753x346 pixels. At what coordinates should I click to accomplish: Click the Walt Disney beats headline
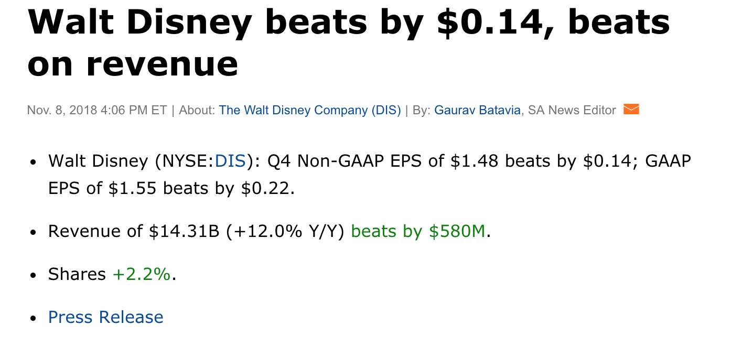click(348, 24)
